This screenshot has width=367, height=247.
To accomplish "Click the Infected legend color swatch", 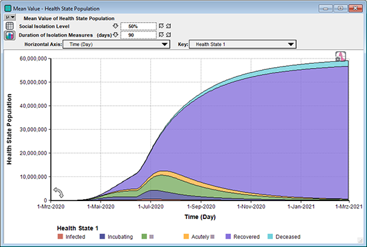I will click(60, 236).
